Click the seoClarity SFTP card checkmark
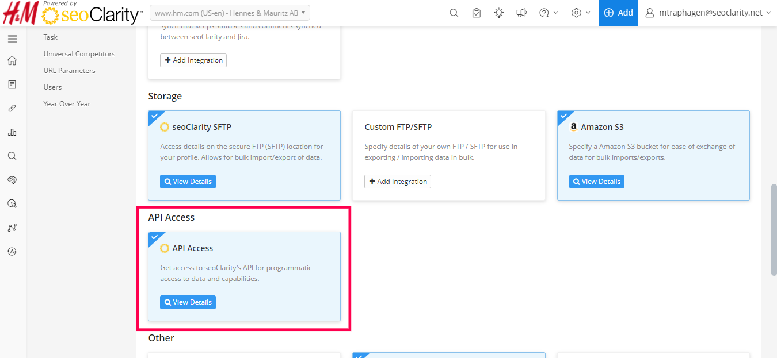Viewport: 777px width, 358px height. point(154,116)
